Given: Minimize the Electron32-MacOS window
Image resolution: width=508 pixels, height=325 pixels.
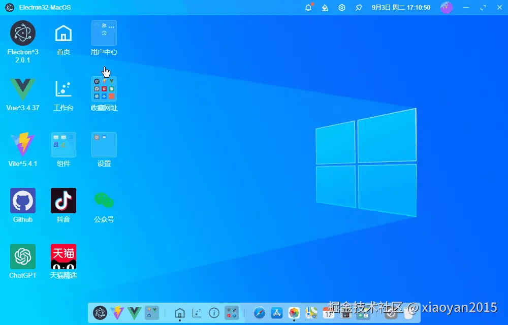Looking at the screenshot, I should tap(466, 8).
